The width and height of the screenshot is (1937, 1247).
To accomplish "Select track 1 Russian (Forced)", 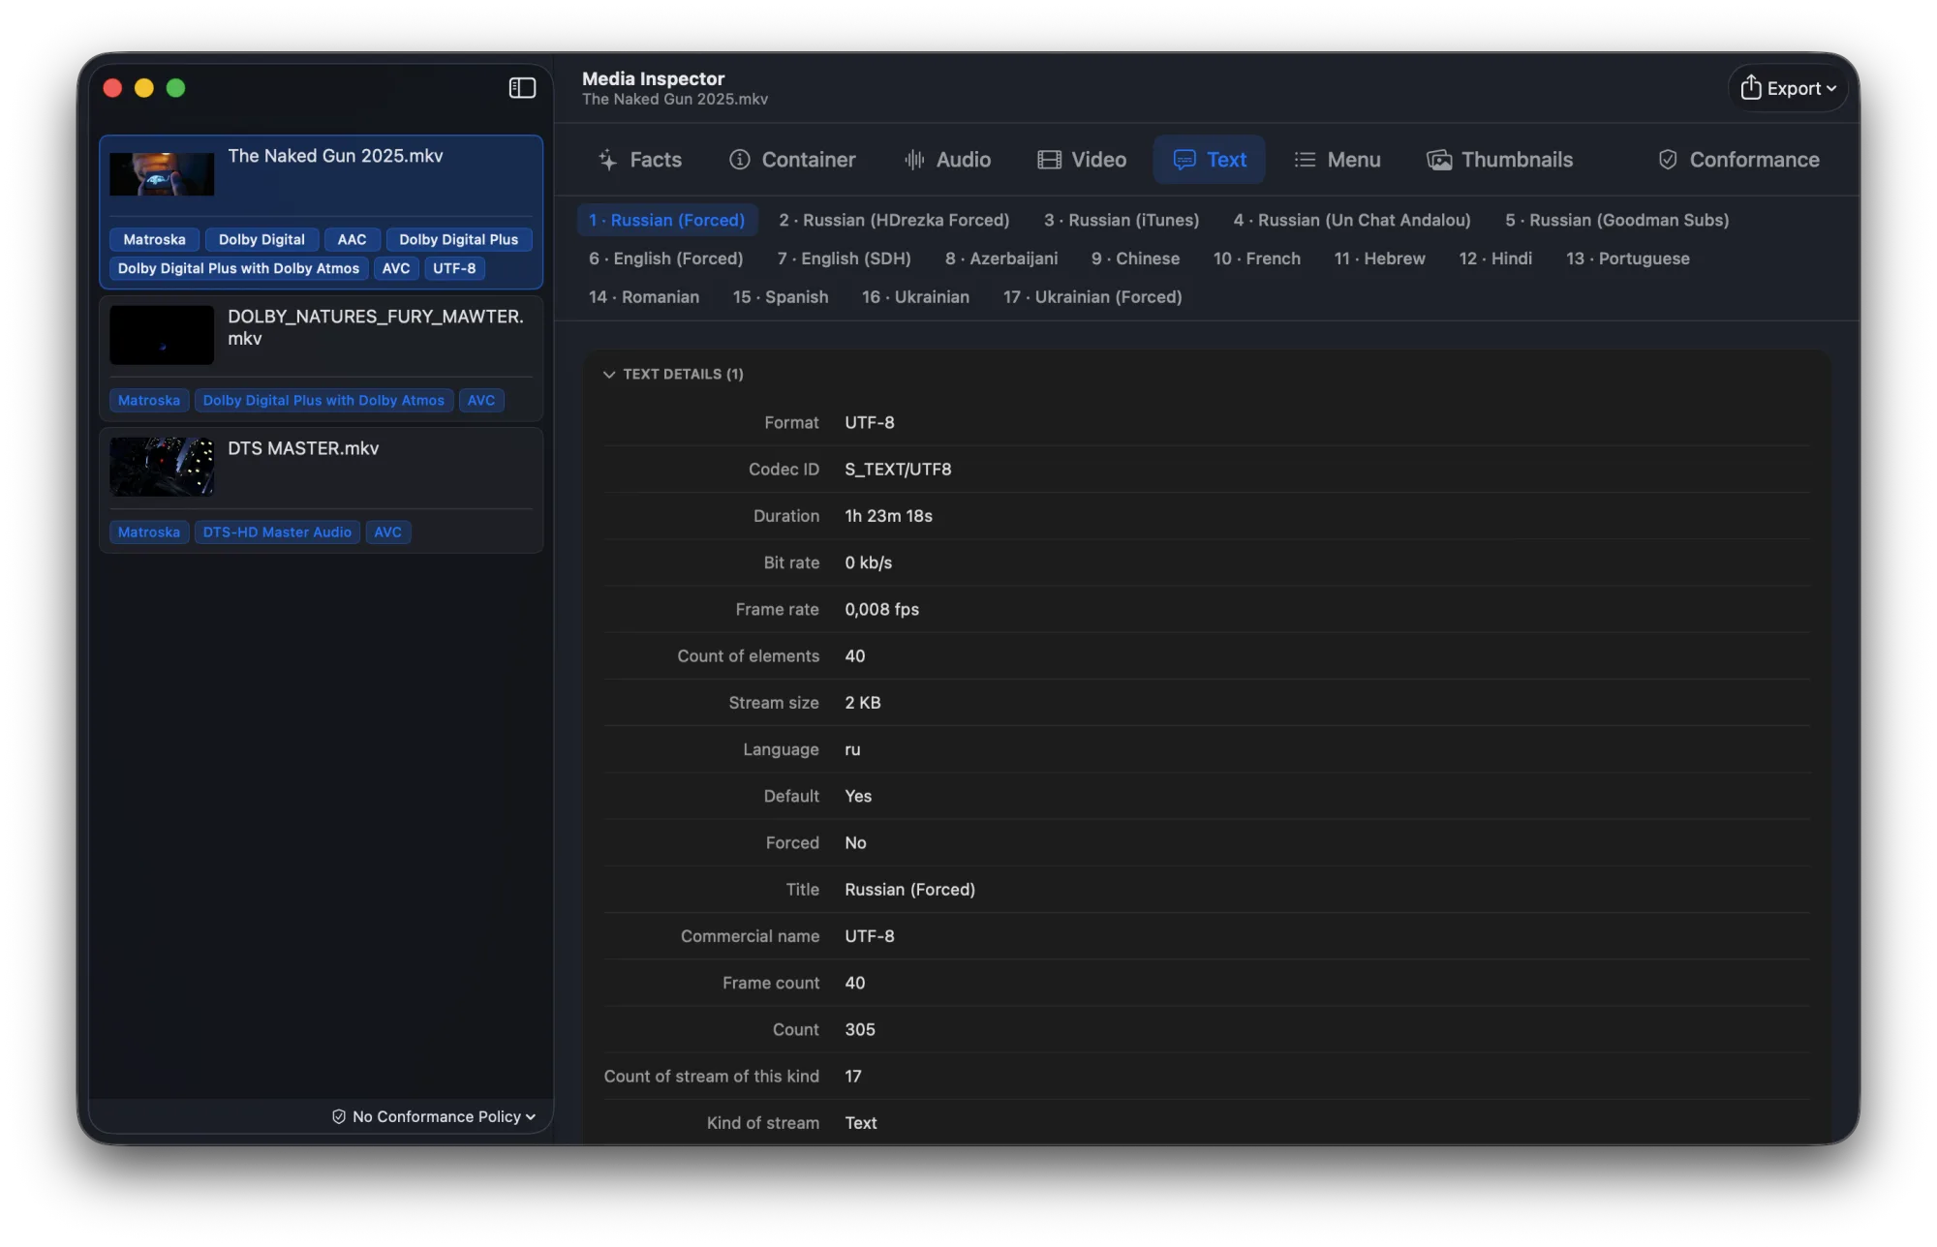I will [667, 220].
